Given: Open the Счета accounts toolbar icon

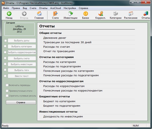Looking at the screenshot, I should point(55,14).
